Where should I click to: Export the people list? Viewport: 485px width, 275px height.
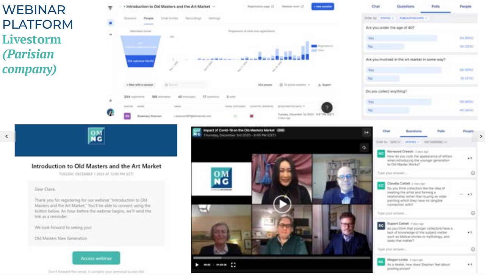(x=325, y=85)
